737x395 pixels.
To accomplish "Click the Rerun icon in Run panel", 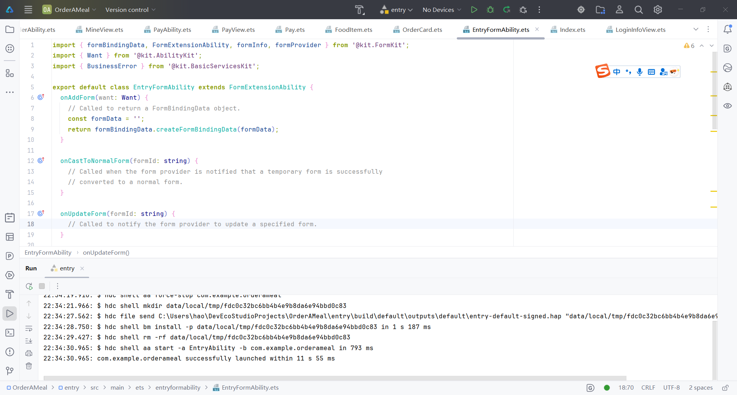I will pos(29,286).
